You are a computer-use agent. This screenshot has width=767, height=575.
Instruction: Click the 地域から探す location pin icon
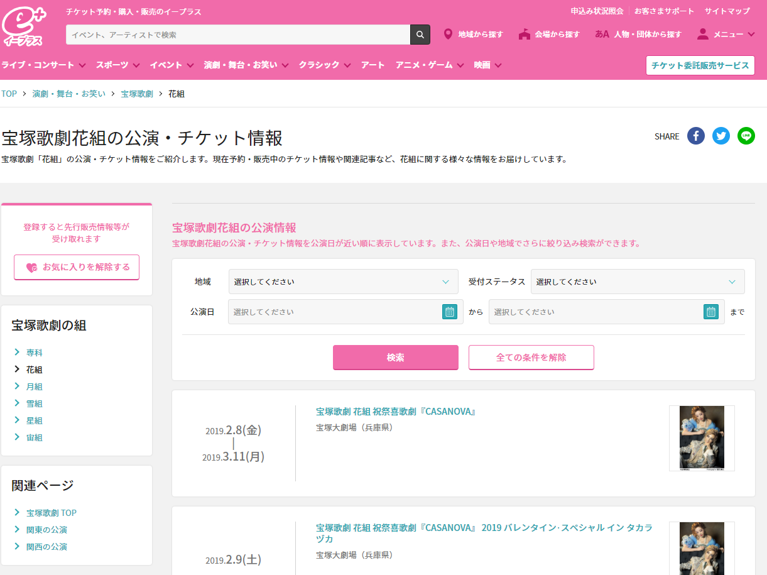coord(448,34)
